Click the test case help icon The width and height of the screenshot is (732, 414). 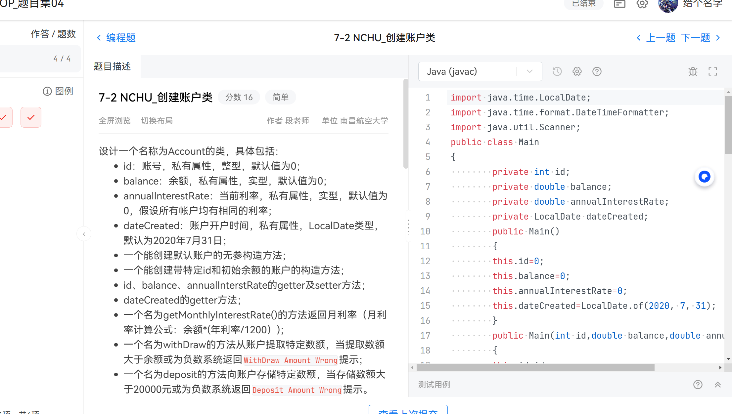[x=698, y=385]
